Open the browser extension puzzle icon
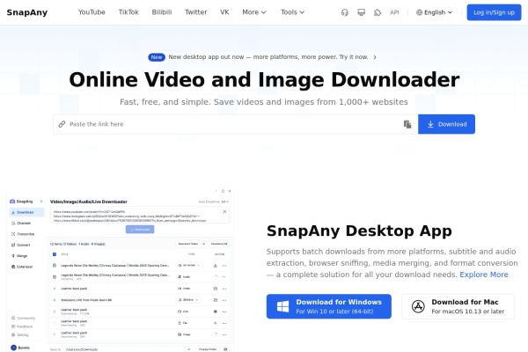The width and height of the screenshot is (528, 352). pos(378,12)
